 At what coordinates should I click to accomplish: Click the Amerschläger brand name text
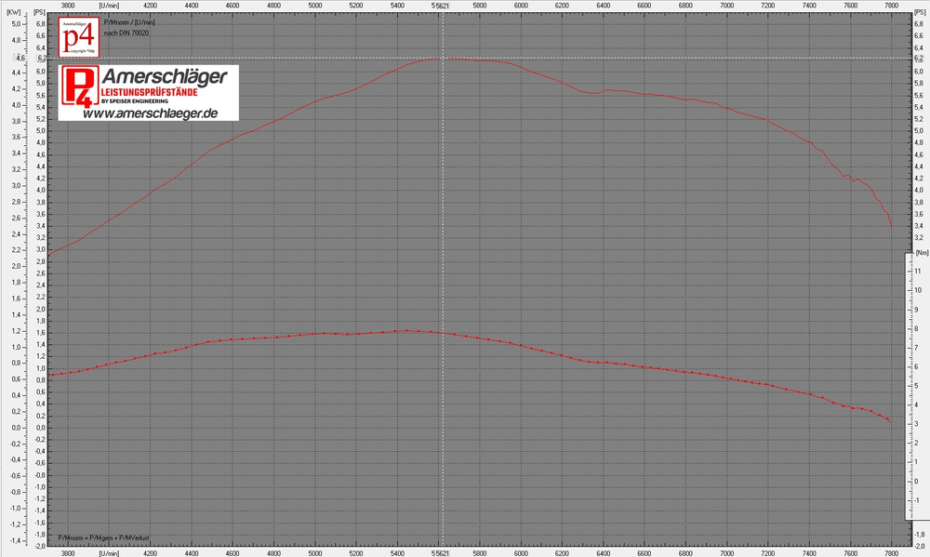point(164,77)
